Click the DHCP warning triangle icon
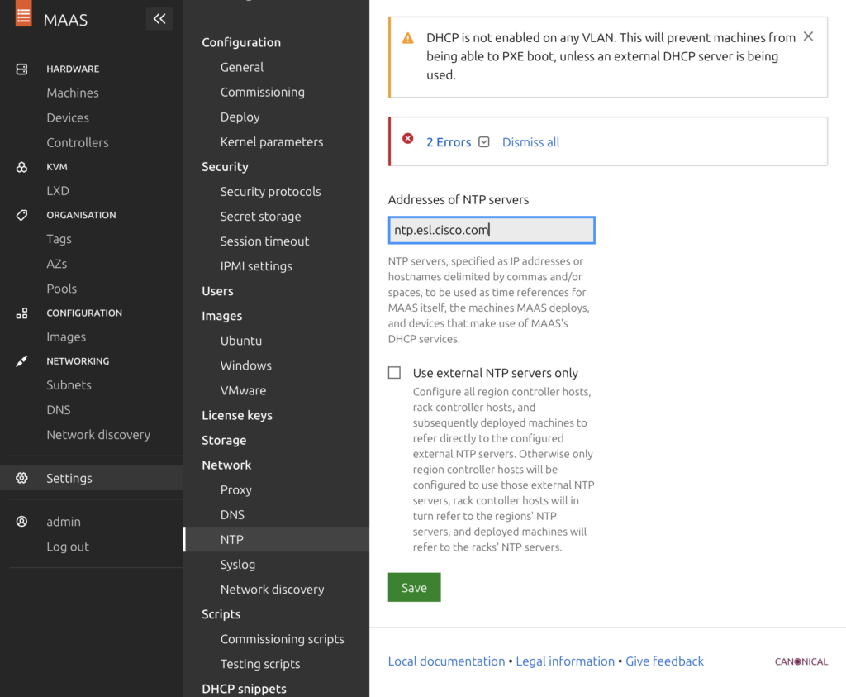 pos(408,38)
